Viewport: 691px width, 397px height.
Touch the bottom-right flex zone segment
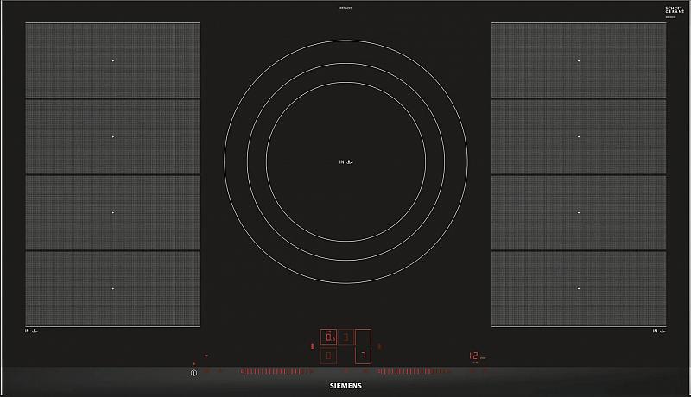pos(579,288)
